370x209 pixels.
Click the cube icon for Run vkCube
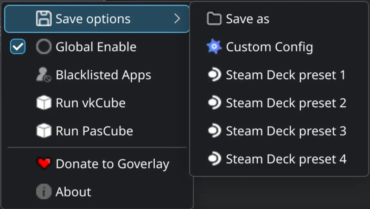(44, 103)
